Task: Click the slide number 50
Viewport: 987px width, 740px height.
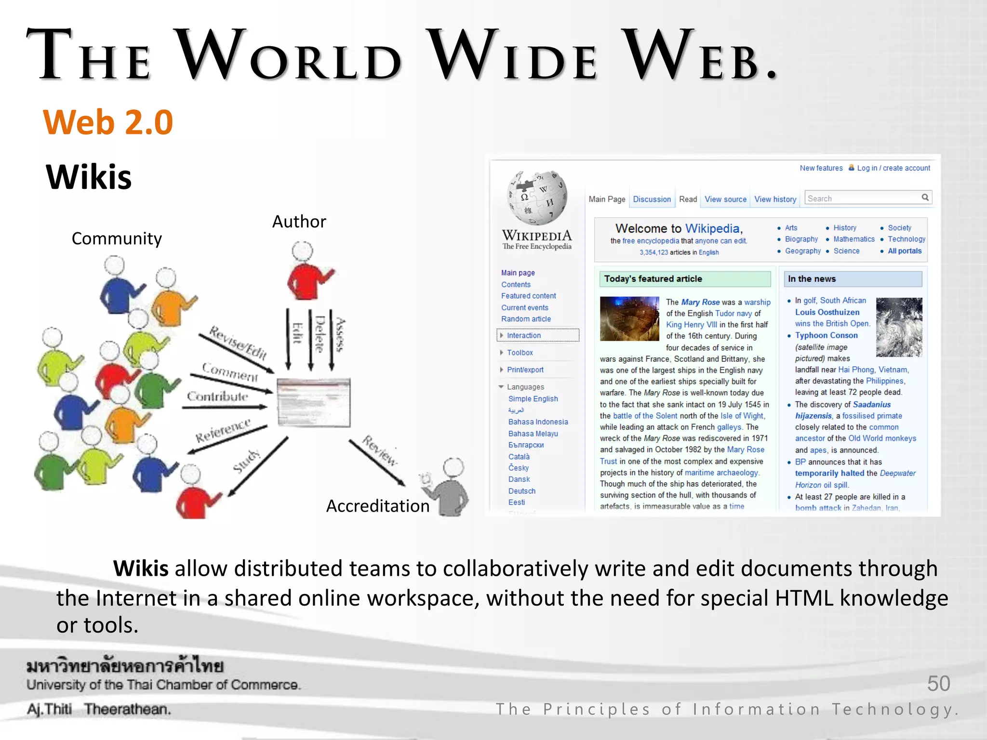Action: 938,684
